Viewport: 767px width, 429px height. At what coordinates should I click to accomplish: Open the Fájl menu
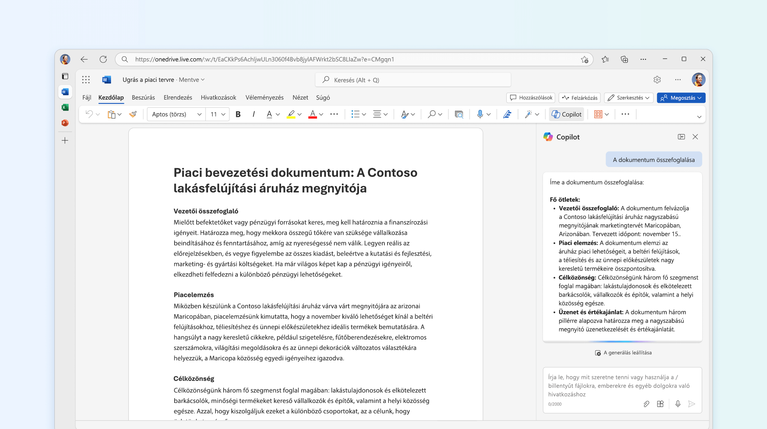pyautogui.click(x=87, y=97)
